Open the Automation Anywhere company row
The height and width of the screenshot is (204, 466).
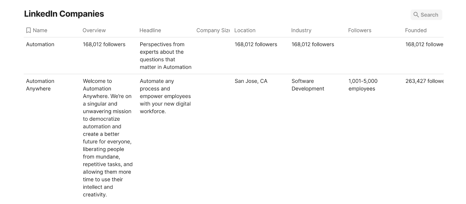point(40,85)
